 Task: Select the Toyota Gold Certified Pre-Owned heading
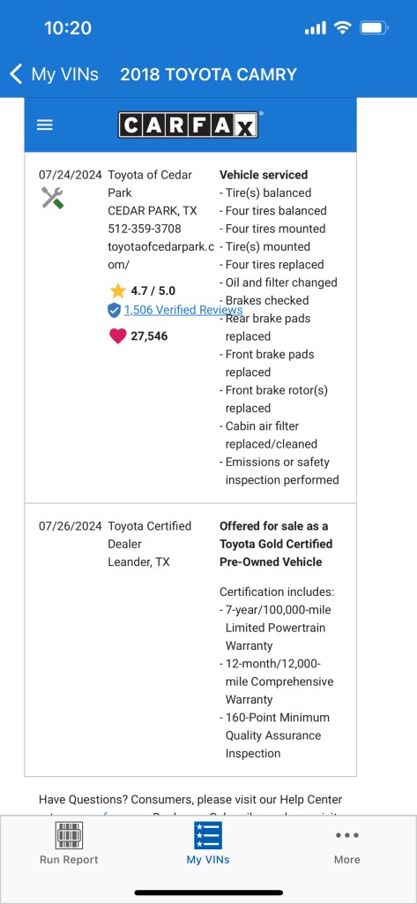276,544
